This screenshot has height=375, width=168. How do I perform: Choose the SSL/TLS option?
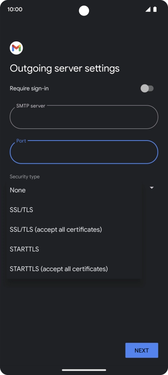74,210
